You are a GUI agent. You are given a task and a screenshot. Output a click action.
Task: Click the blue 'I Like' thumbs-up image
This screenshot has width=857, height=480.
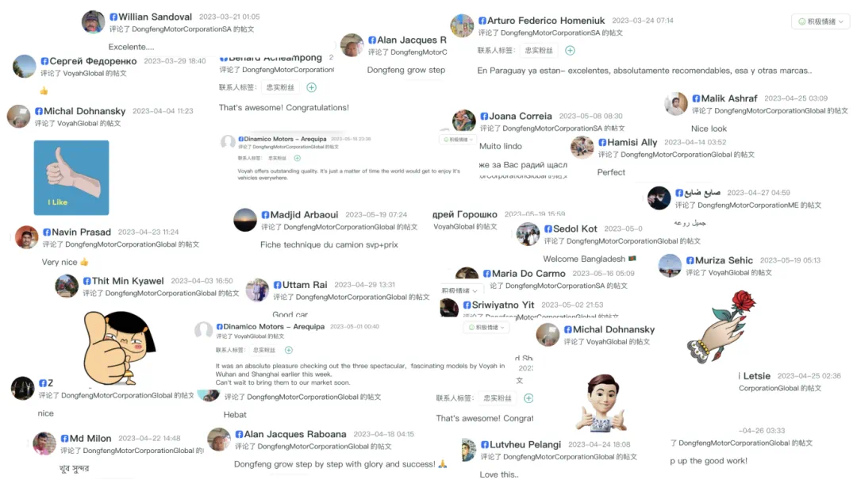click(71, 178)
